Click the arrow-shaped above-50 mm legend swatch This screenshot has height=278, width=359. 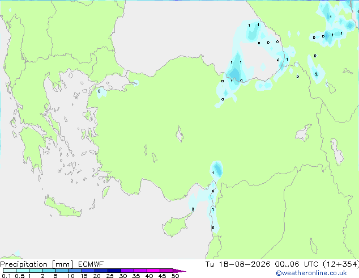point(179,271)
